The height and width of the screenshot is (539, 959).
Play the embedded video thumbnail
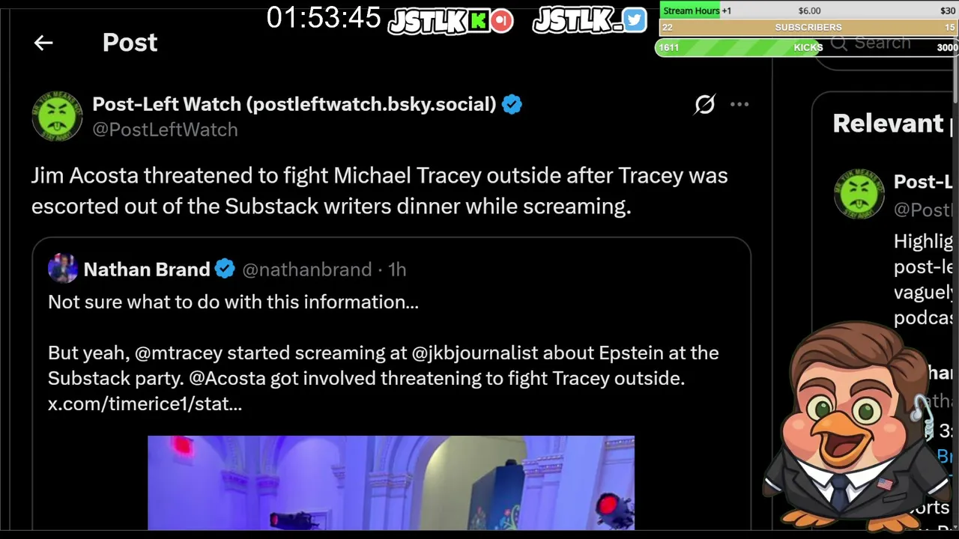coord(390,482)
